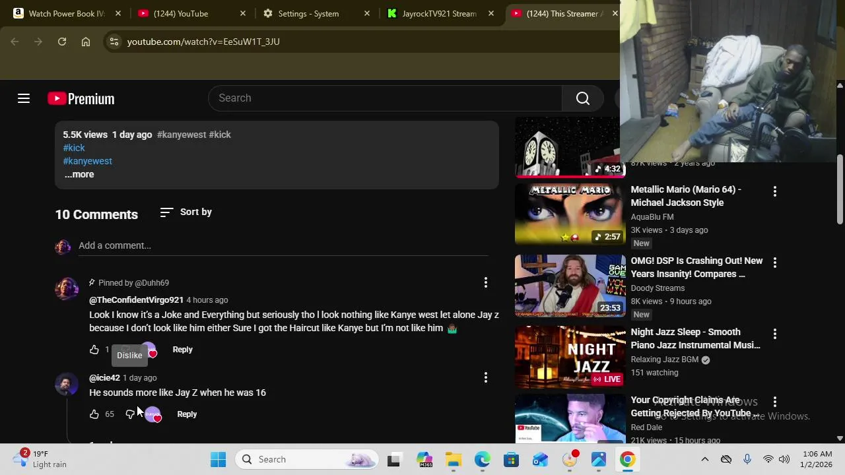
Task: Open more options for DSP Crashing Out video
Action: (775, 263)
